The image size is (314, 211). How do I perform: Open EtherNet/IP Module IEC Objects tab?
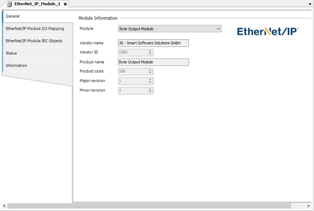tap(38, 41)
